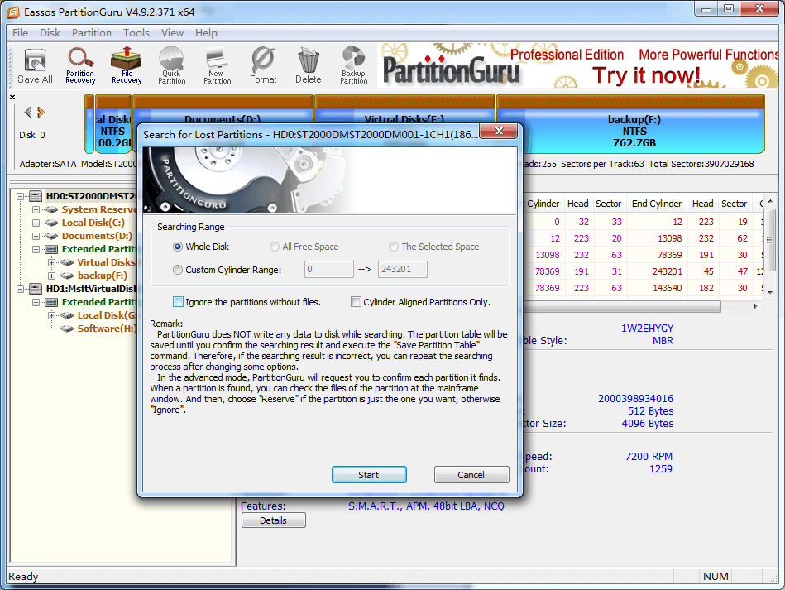Click the Software(H:) partition icon
Screen dimensions: 785x590
(x=67, y=329)
